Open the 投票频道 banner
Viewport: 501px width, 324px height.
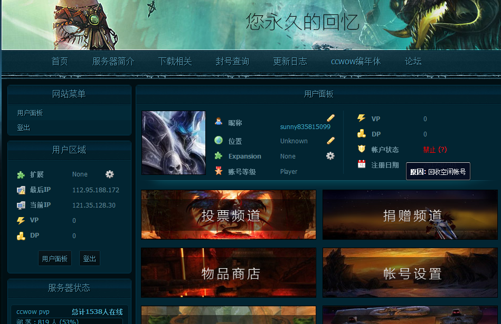(229, 215)
